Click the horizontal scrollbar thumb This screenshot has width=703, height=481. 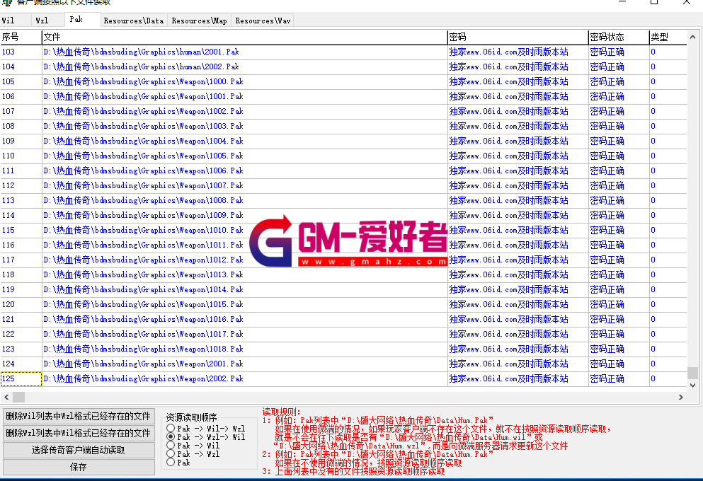[x=19, y=397]
